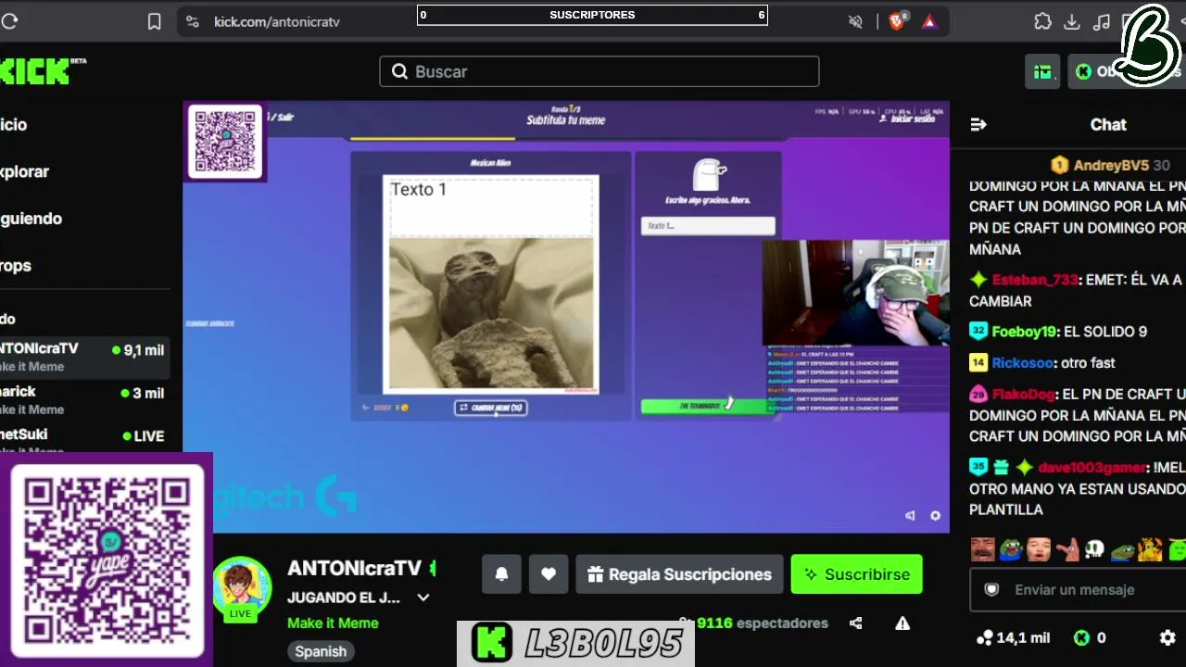Screen dimensions: 1186x667
Task: Click the browser address bar URL
Action: click(x=277, y=21)
